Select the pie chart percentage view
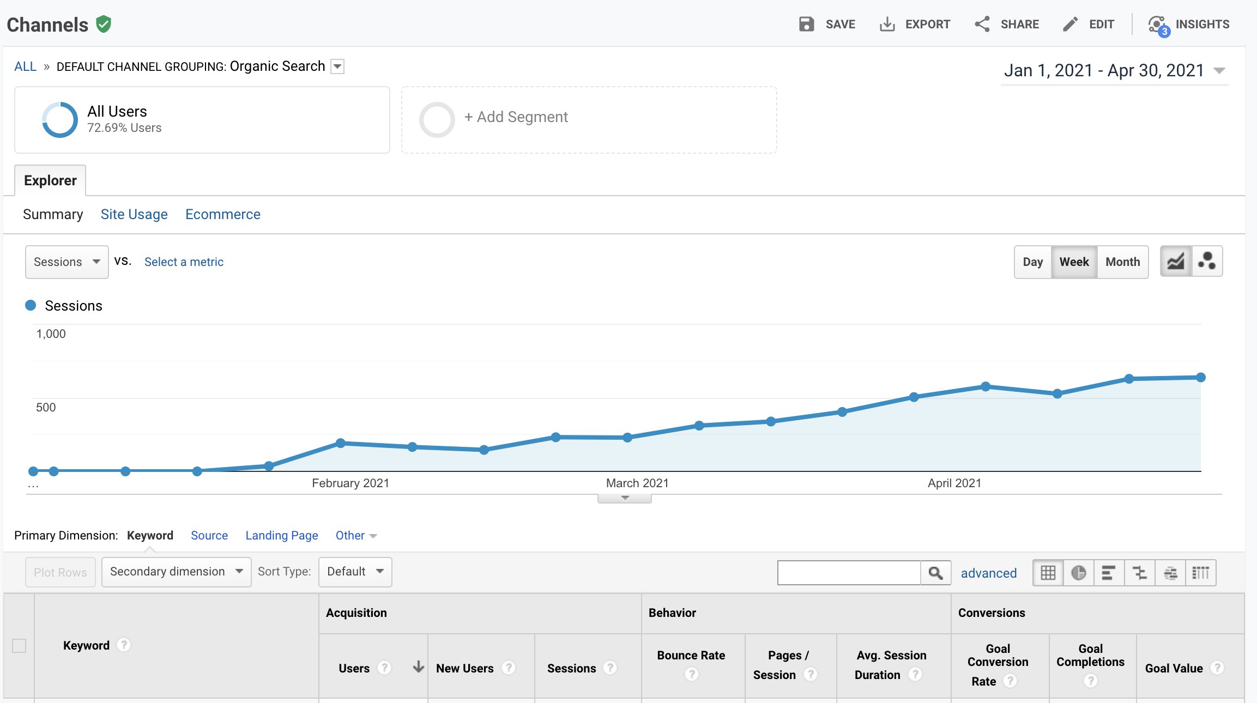 [1078, 573]
